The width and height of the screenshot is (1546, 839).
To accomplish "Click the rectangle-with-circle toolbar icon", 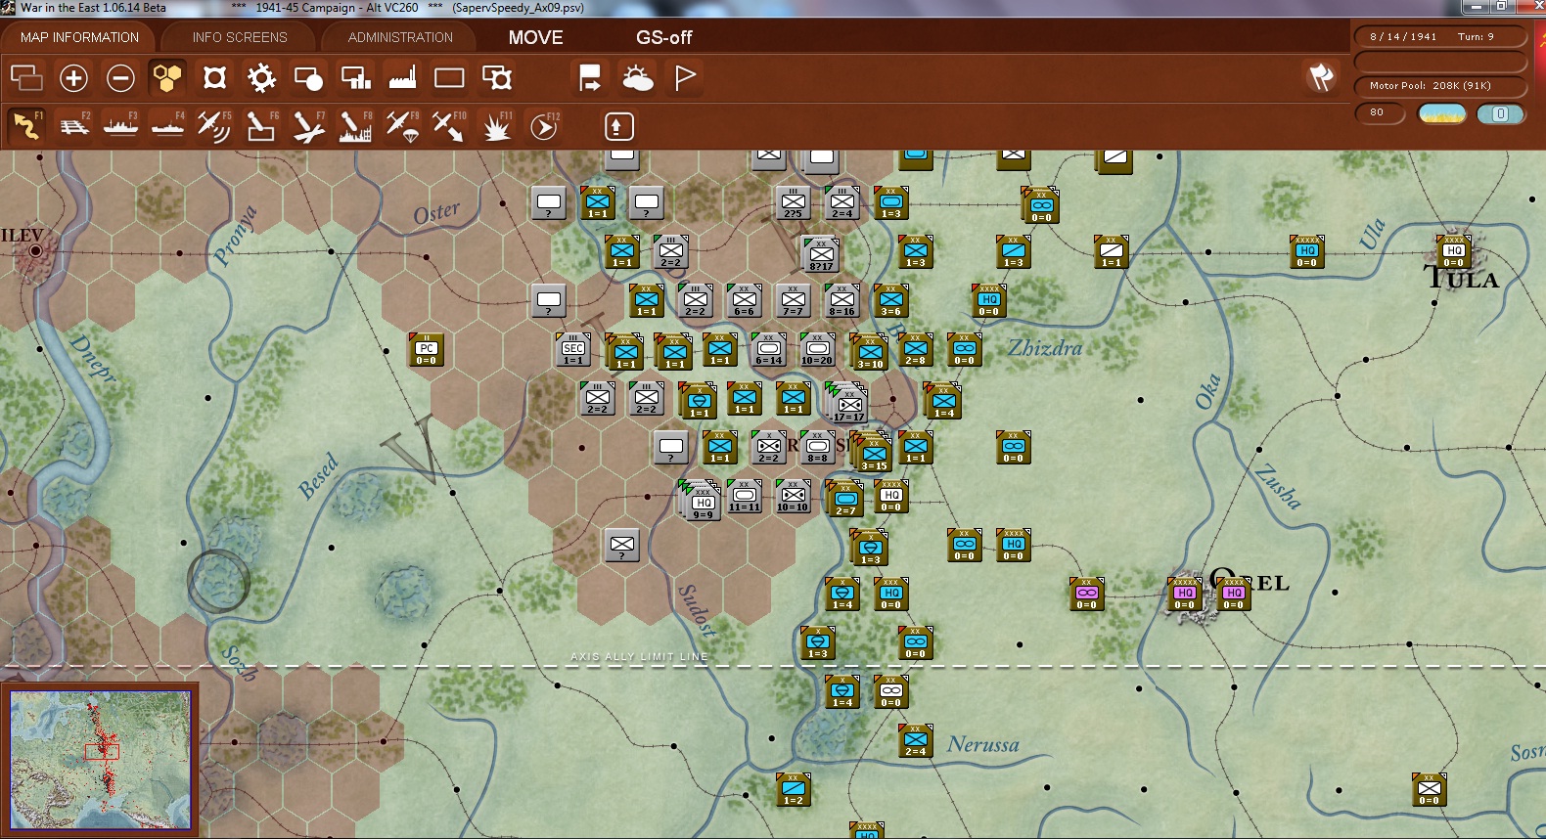I will click(x=308, y=77).
